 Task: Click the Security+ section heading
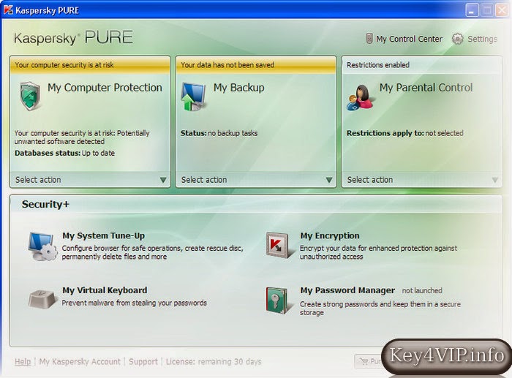[x=45, y=204]
